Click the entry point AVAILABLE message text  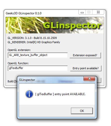[x=60, y=94]
